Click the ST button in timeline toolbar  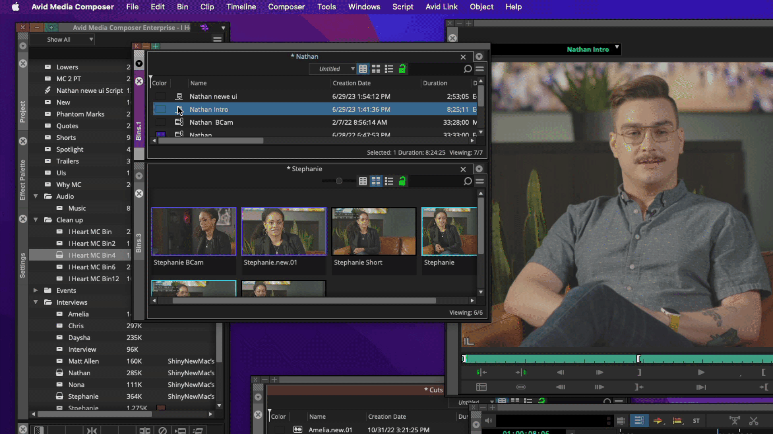click(696, 421)
